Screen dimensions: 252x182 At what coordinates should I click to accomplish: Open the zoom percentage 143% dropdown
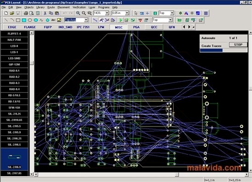tap(107, 13)
